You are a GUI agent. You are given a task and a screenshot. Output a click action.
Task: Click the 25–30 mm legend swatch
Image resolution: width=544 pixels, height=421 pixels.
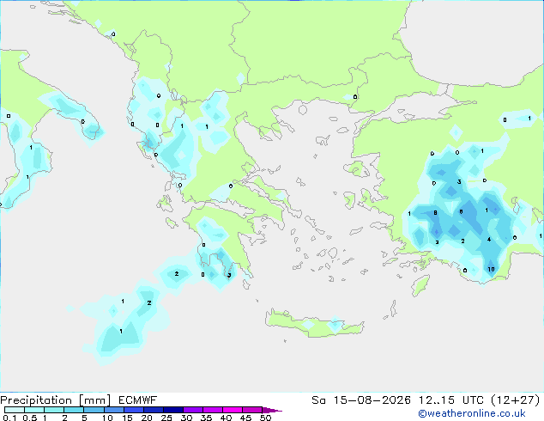pos(172,410)
